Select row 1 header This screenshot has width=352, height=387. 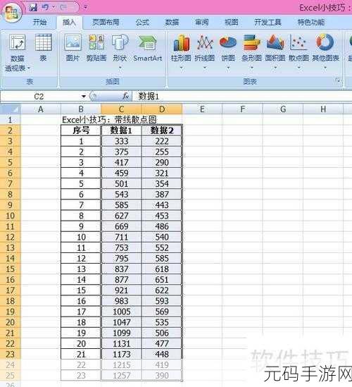pos(10,120)
